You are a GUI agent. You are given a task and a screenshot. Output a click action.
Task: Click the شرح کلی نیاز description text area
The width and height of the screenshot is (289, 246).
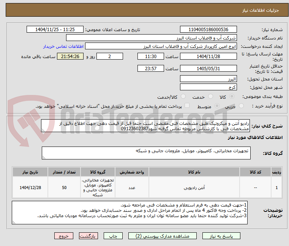(x=145, y=126)
